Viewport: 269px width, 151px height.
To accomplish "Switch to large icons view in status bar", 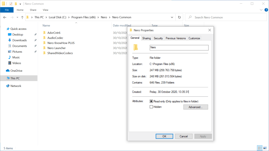I will click(265, 148).
